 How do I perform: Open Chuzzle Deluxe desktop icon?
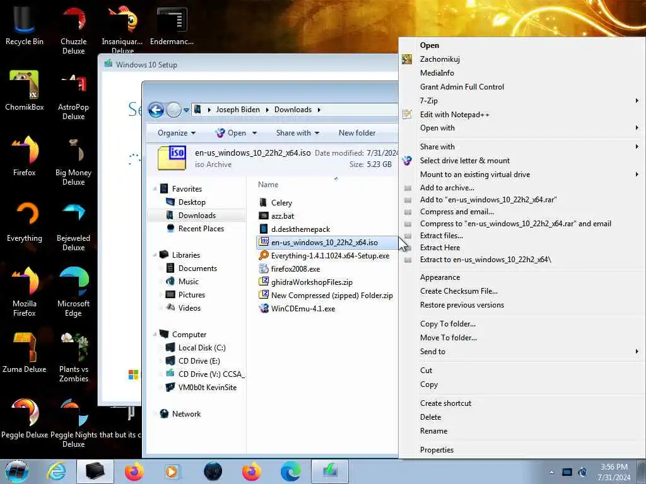pyautogui.click(x=73, y=30)
